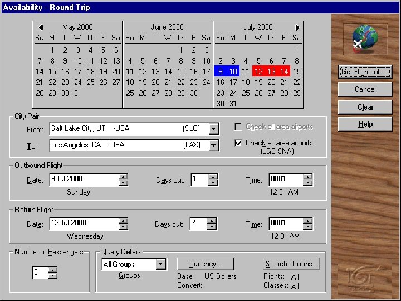This screenshot has width=401, height=301.
Task: Click the Clear button
Action: tap(365, 106)
